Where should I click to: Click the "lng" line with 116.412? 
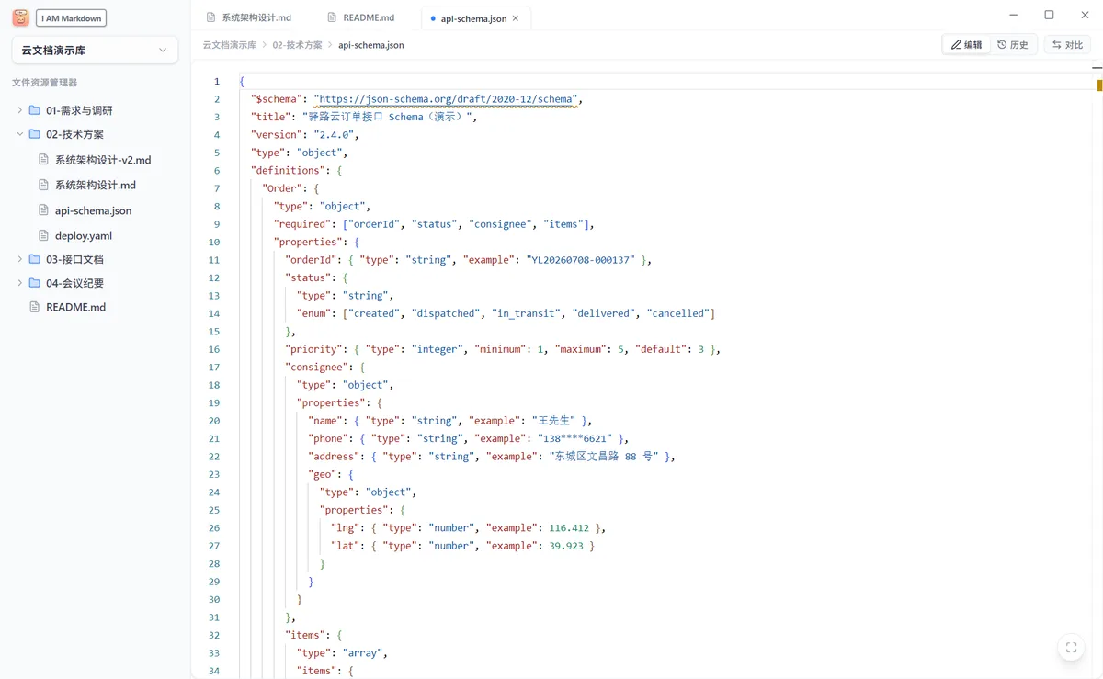pos(469,528)
